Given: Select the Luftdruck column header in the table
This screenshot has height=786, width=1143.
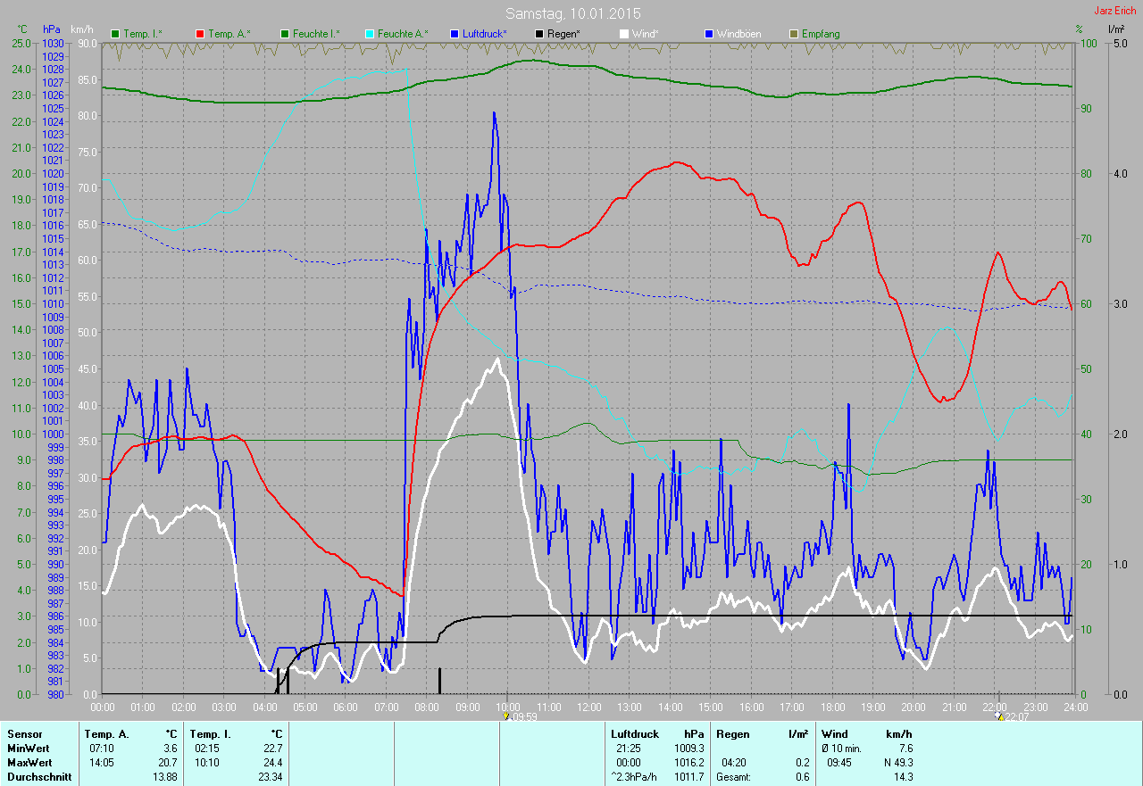Looking at the screenshot, I should 635,733.
